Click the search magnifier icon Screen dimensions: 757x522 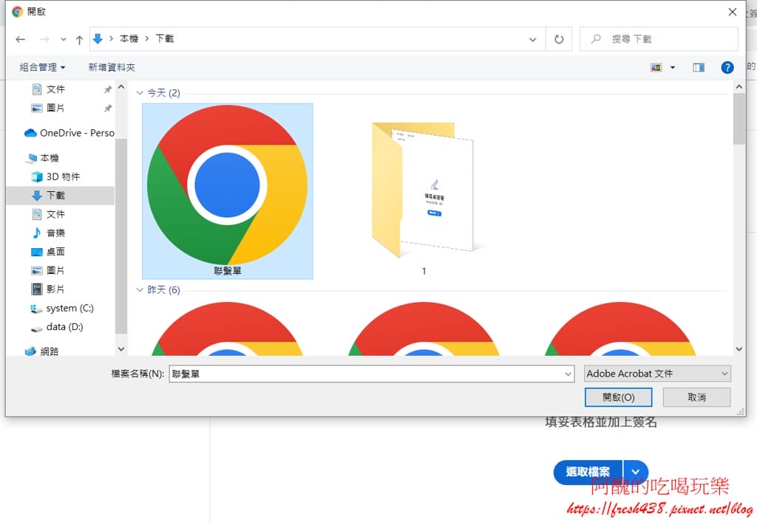pyautogui.click(x=597, y=38)
